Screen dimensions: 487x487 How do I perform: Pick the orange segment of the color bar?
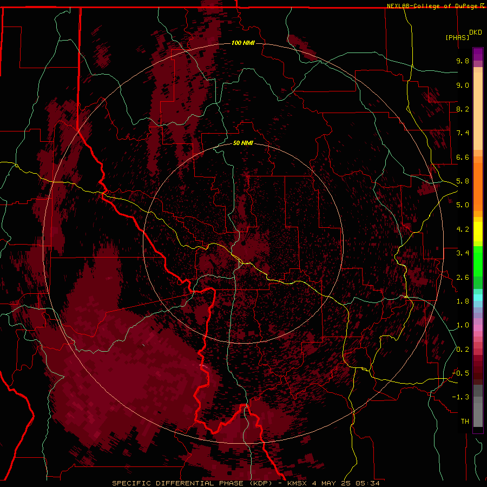pyautogui.click(x=478, y=186)
